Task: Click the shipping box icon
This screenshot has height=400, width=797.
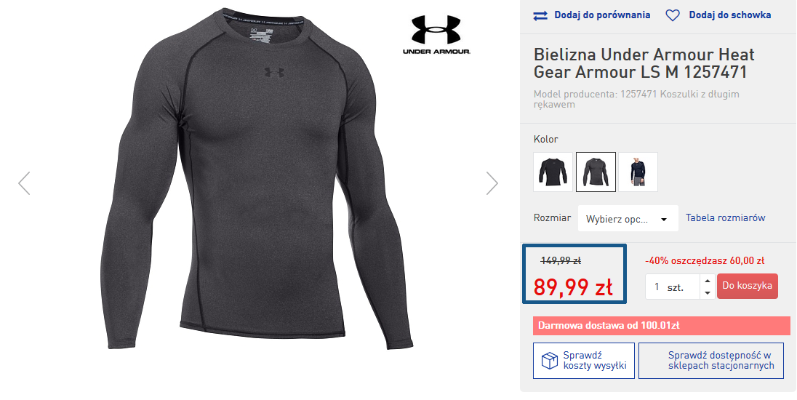Action: [548, 361]
